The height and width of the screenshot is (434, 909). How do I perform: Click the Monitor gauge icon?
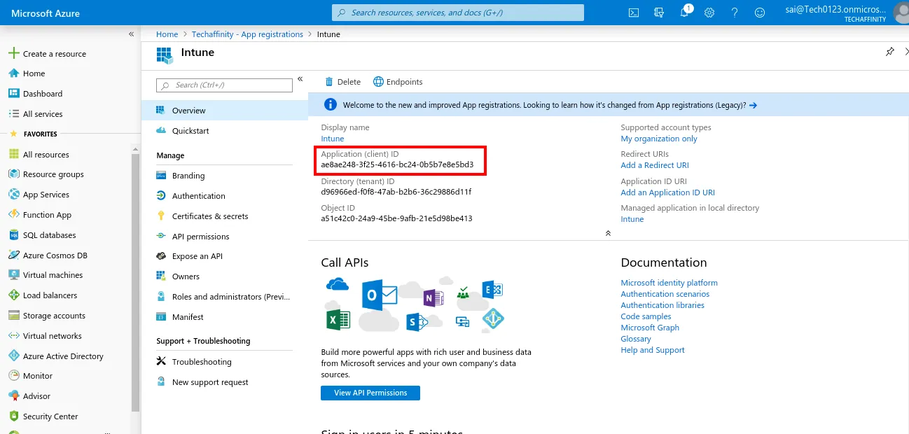[13, 376]
